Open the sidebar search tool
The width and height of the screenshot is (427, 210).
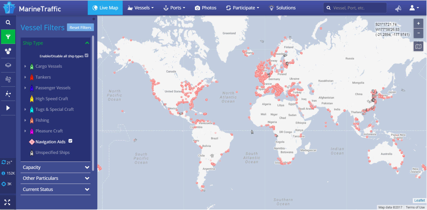pos(8,23)
